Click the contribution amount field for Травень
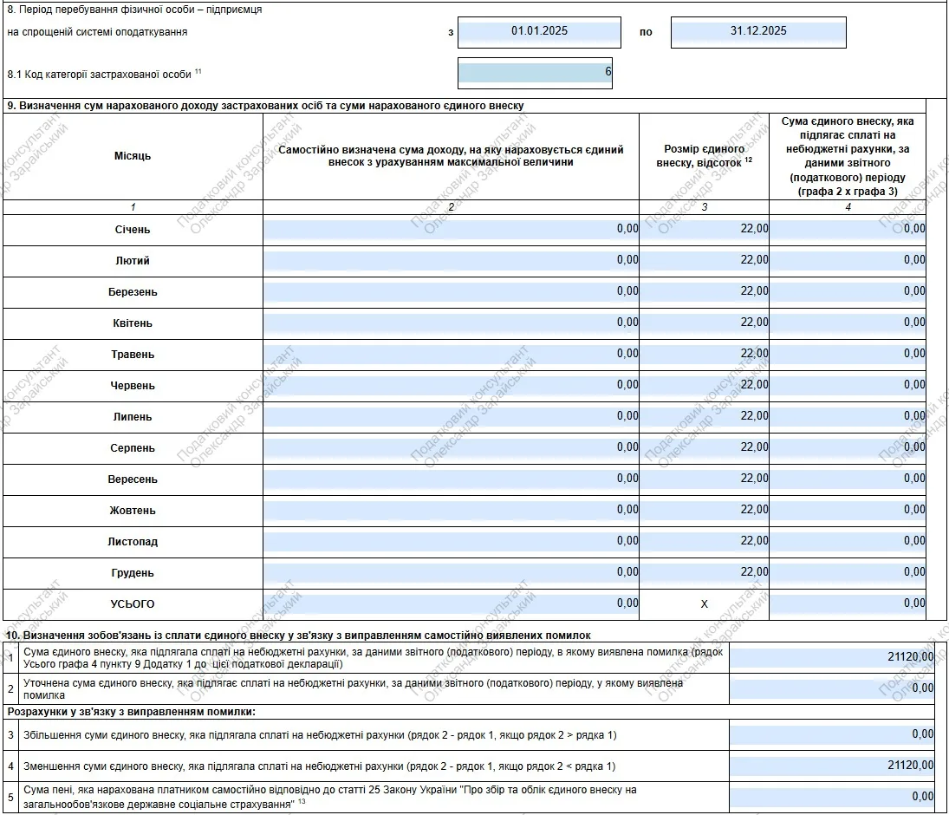This screenshot has width=949, height=815. coord(848,355)
